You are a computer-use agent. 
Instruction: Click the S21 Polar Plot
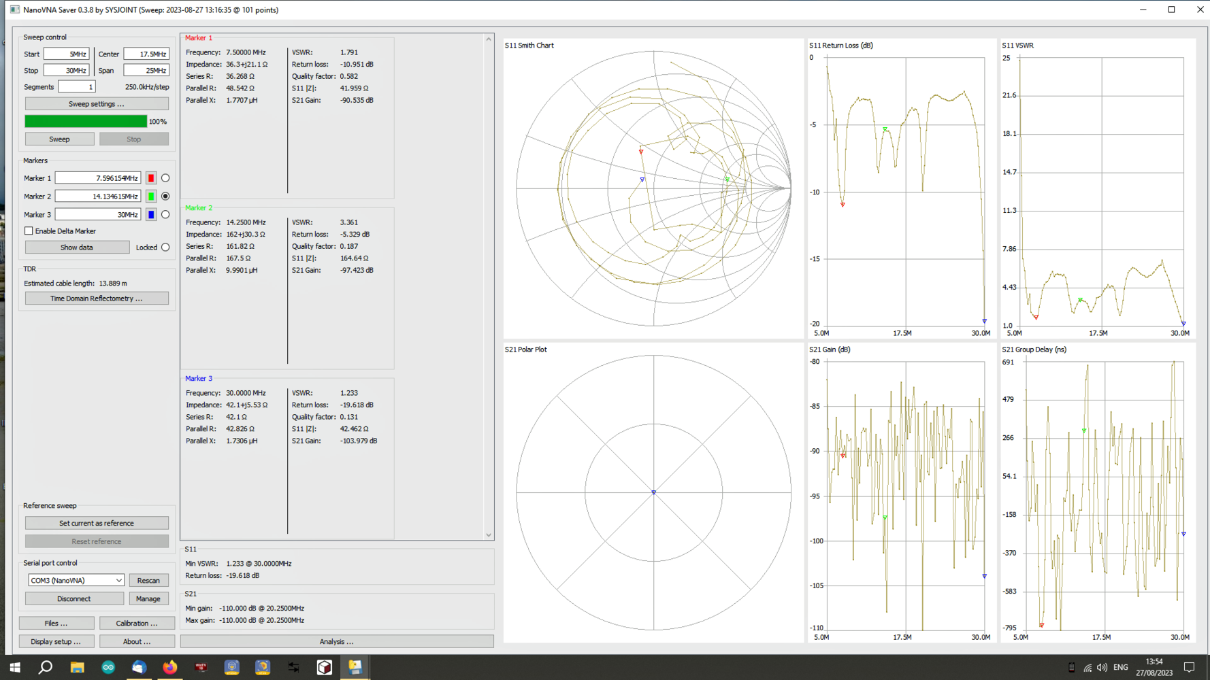point(653,492)
